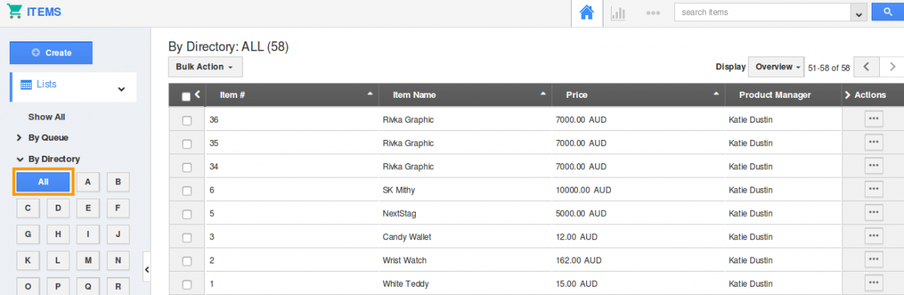Image resolution: width=904 pixels, height=295 pixels.
Task: Filter directory by letter I
Action: 88,234
